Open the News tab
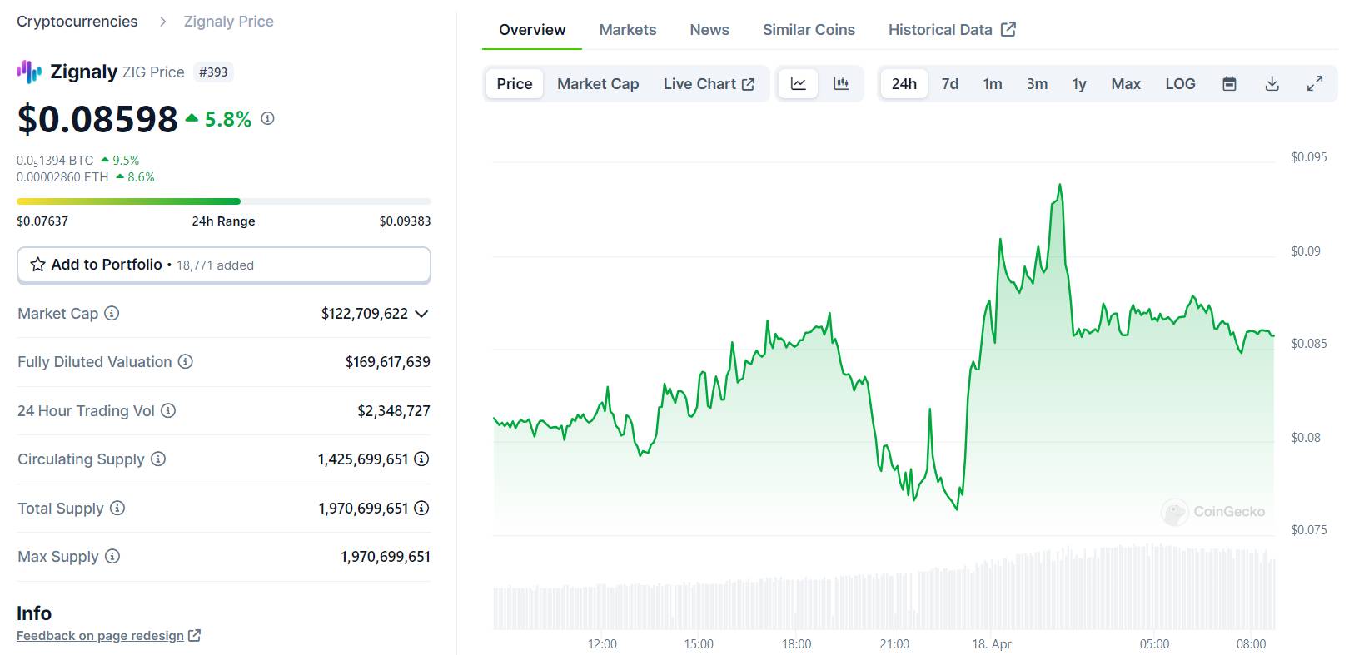The width and height of the screenshot is (1364, 655). (709, 30)
